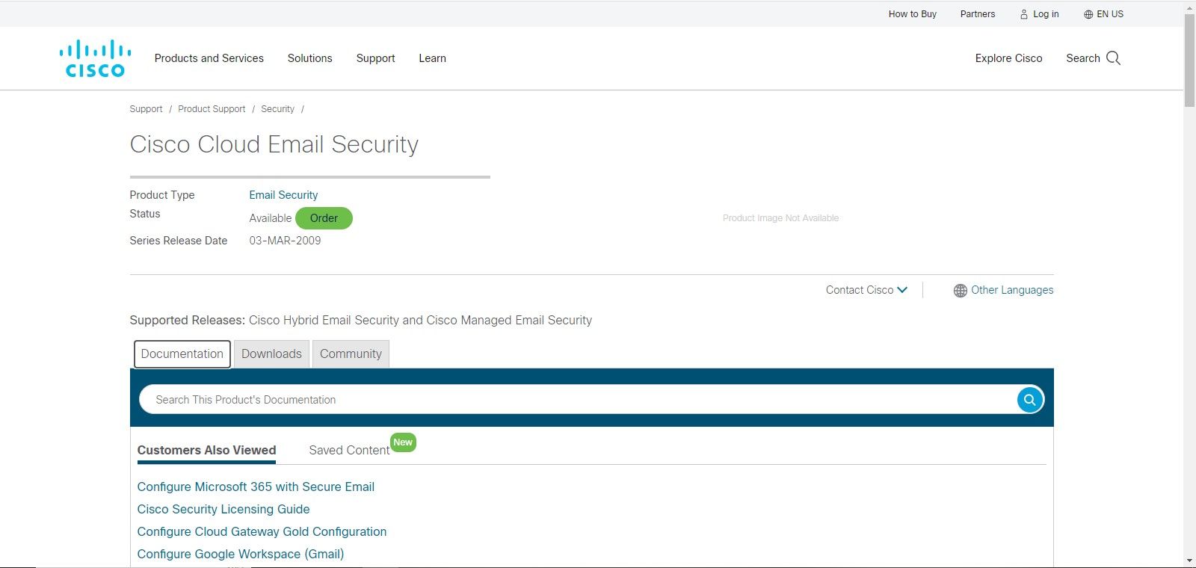
Task: Change language via EN US
Action: point(1110,14)
